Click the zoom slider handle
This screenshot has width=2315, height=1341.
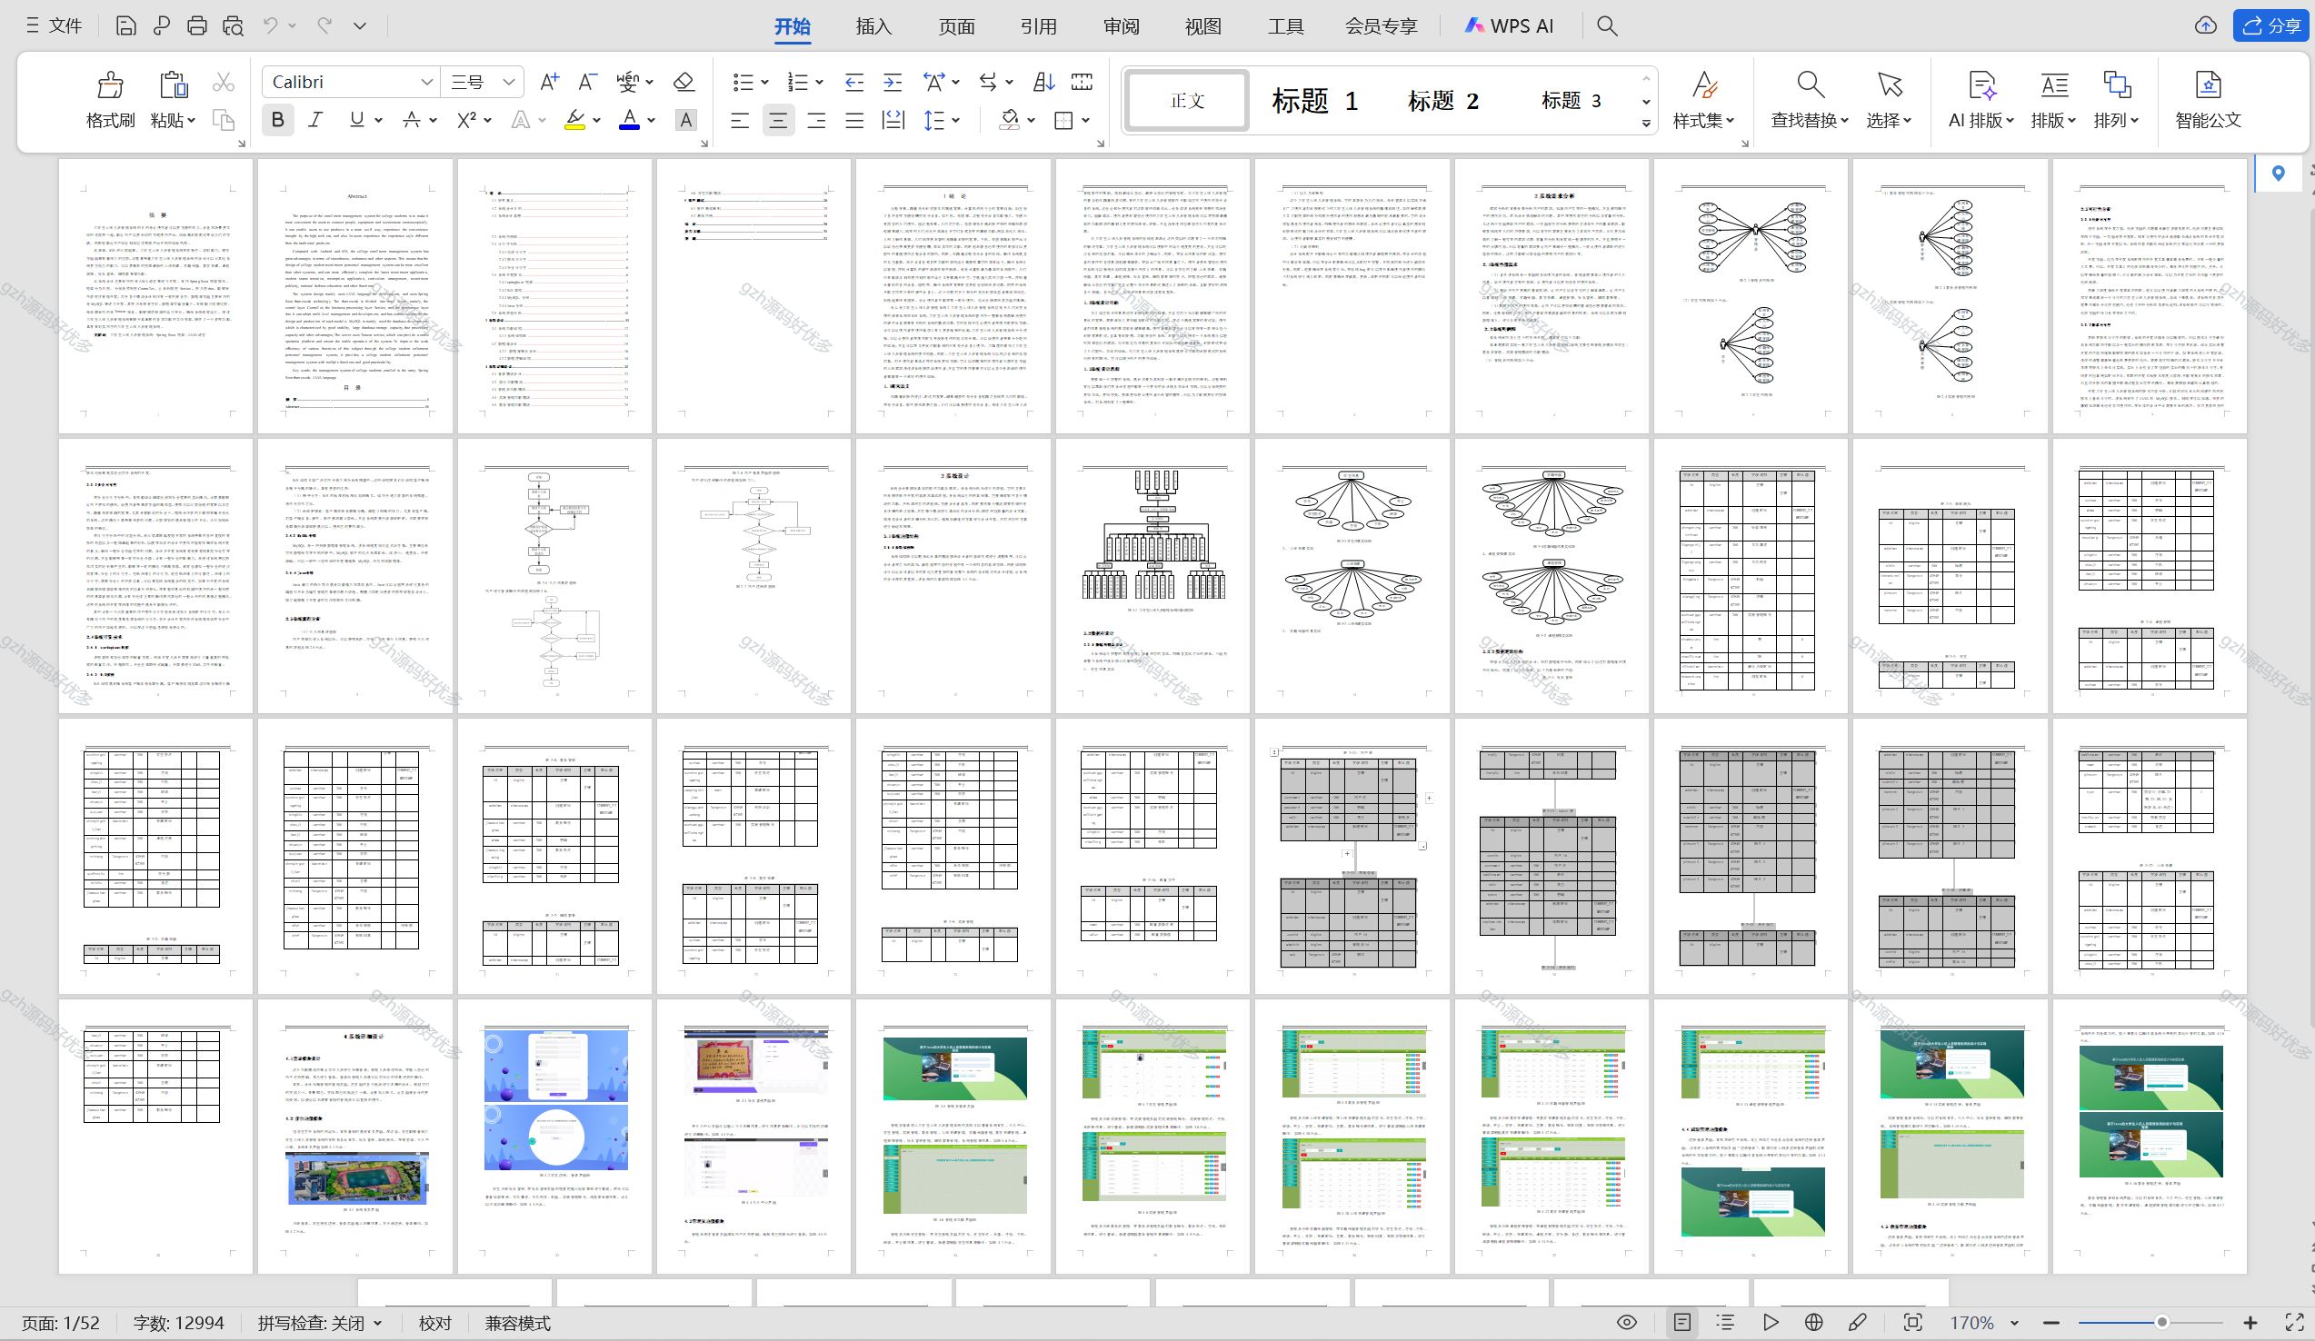(2161, 1323)
